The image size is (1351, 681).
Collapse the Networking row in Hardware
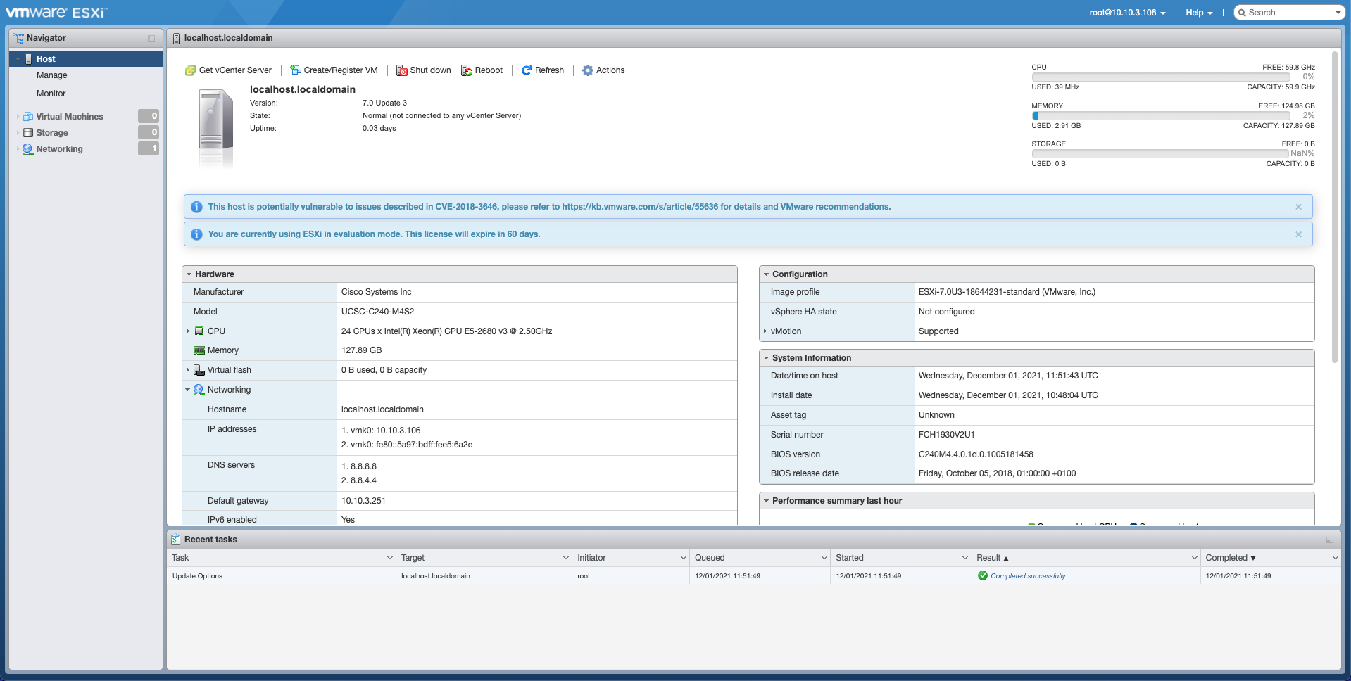click(x=188, y=390)
